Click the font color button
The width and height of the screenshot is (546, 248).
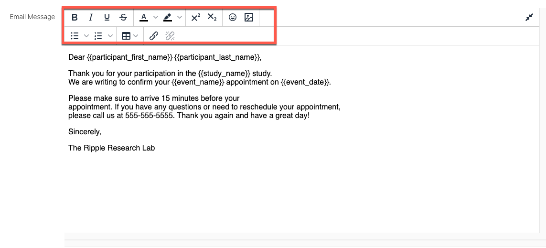click(143, 17)
